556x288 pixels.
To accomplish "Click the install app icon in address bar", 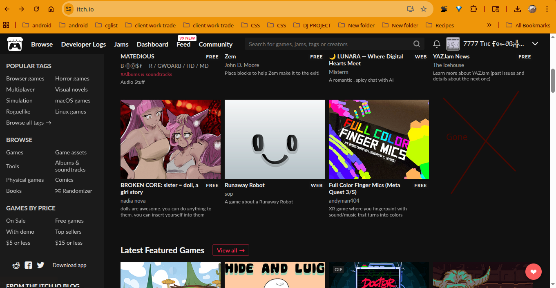I will click(x=410, y=9).
